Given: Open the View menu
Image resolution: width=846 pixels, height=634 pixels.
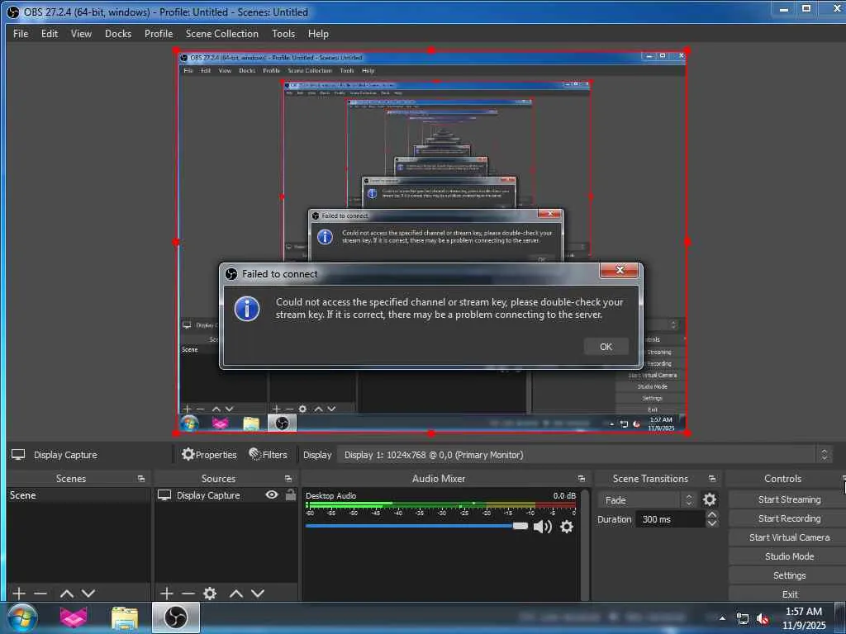Looking at the screenshot, I should tap(81, 33).
